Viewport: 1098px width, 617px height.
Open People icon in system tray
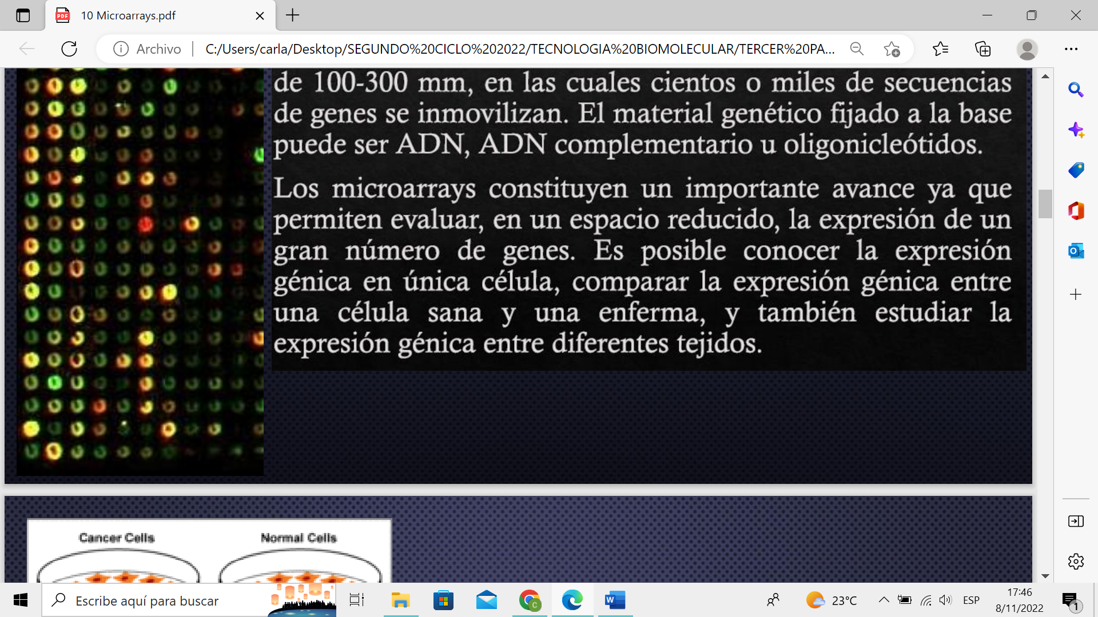[x=773, y=600]
